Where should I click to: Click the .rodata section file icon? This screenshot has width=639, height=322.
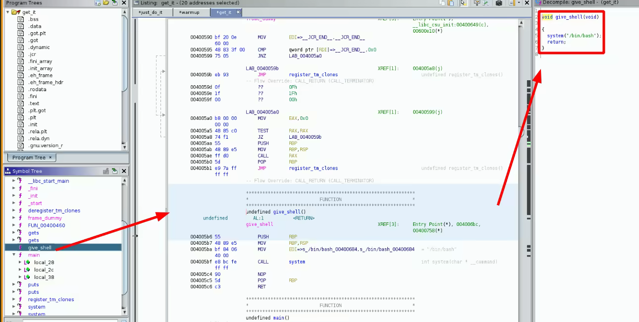pos(21,90)
